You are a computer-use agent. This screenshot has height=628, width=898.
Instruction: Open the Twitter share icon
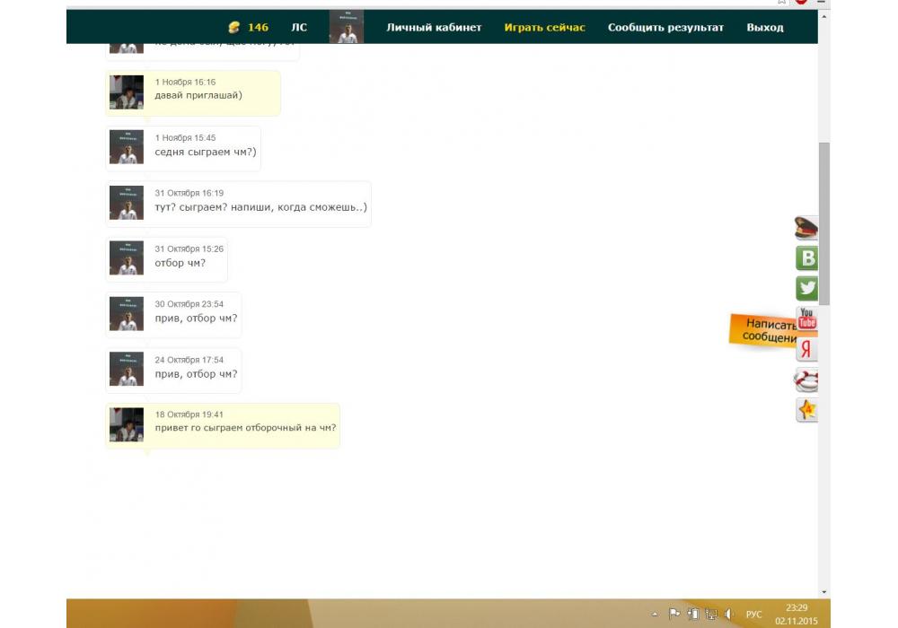[x=806, y=288]
